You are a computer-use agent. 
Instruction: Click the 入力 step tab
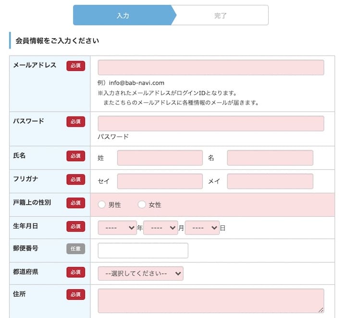(123, 15)
